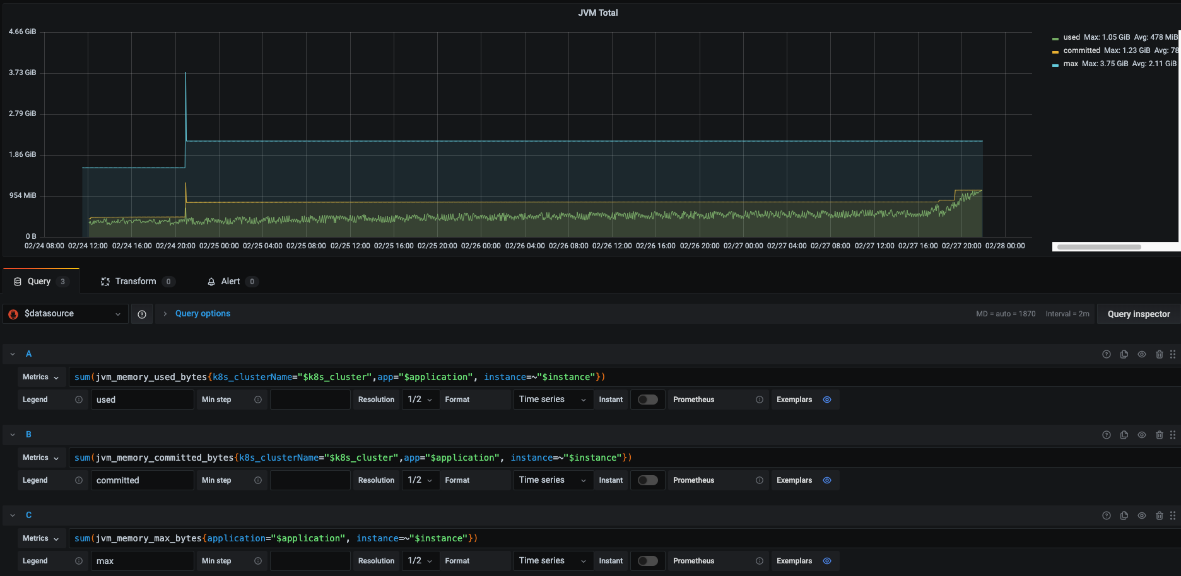Click the legend horizontal scrollbar
Viewport: 1181px width, 576px height.
click(x=1099, y=247)
